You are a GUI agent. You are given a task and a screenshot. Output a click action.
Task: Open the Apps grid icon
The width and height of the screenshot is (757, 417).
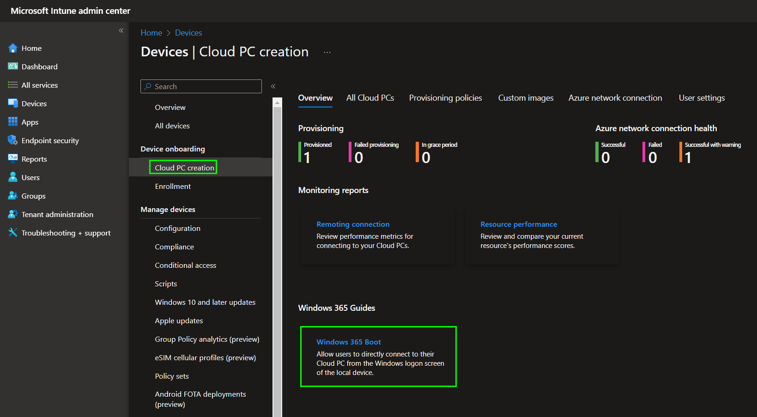(x=13, y=122)
